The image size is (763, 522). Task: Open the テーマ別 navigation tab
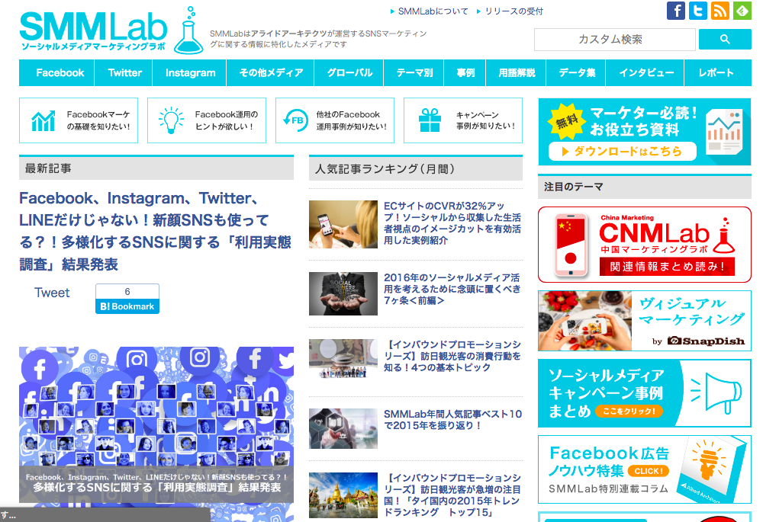click(414, 73)
